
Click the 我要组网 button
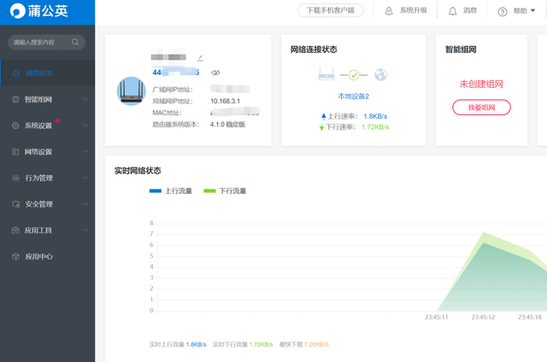tap(481, 108)
